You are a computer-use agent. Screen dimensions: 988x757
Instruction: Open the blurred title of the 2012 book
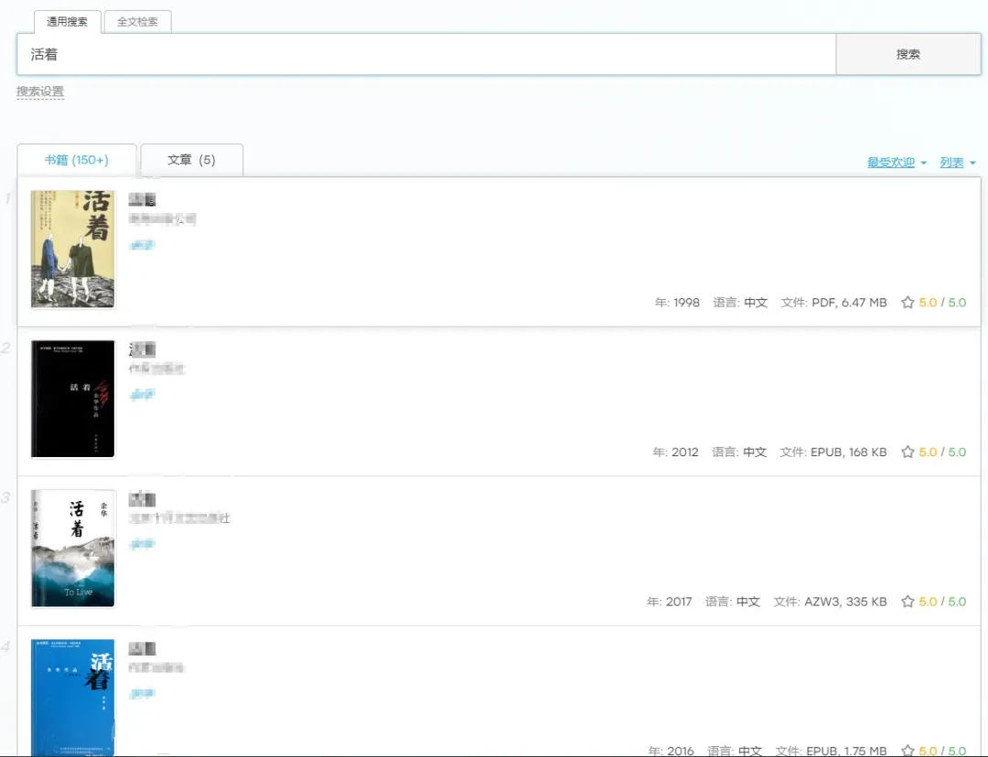click(142, 349)
